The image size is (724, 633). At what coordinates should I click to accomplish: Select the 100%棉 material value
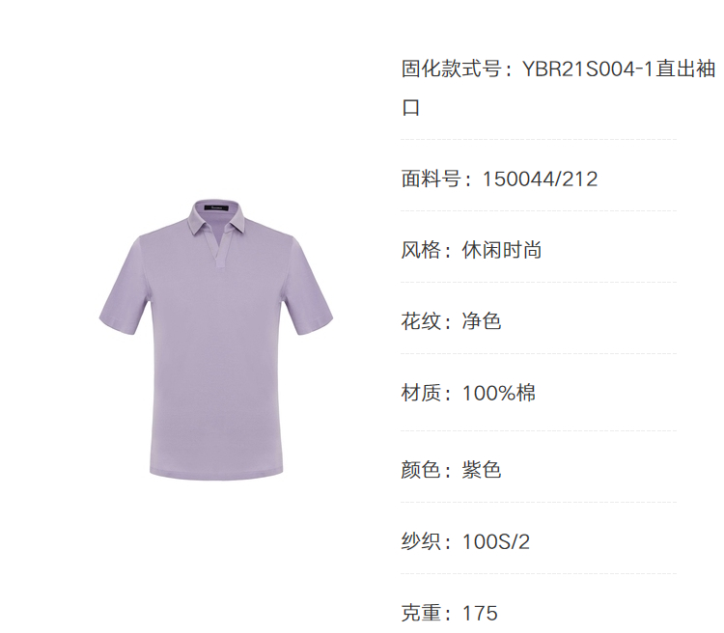pyautogui.click(x=499, y=394)
